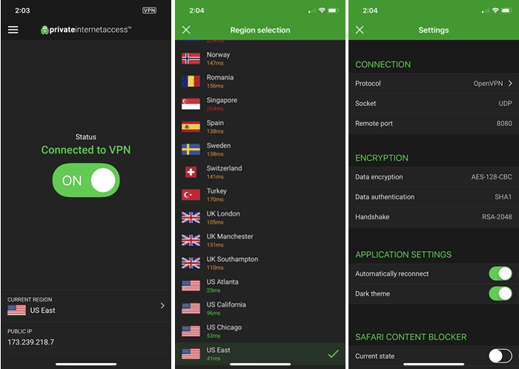
Task: Click Wi-Fi icon in Region selection status bar
Action: (x=322, y=10)
